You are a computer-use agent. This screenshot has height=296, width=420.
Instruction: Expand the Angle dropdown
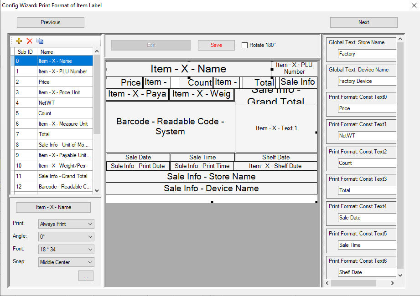66,237
